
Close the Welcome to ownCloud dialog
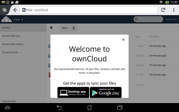pyautogui.click(x=123, y=40)
